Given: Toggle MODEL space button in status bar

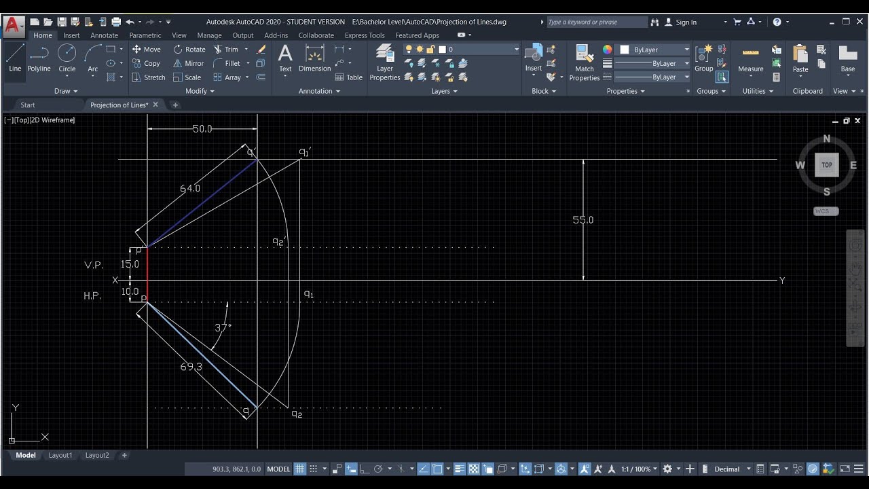Looking at the screenshot, I should (278, 469).
